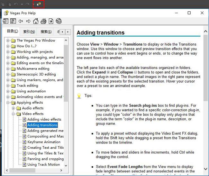The image size is (209, 176).
Task: Go back with the left arrow icon
Action: coord(21,21)
